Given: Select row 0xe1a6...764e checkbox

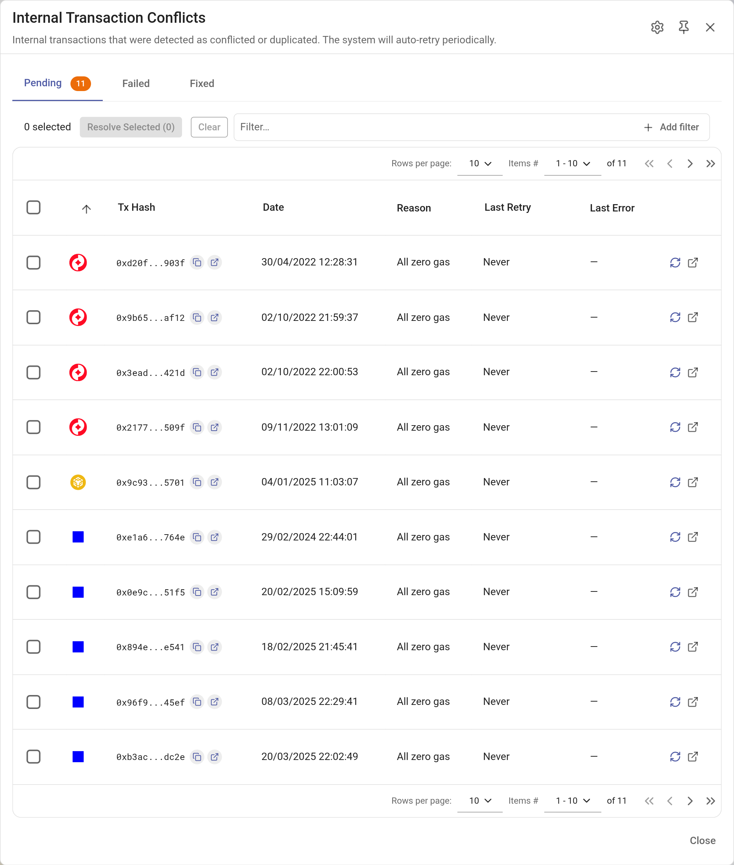Looking at the screenshot, I should point(33,537).
